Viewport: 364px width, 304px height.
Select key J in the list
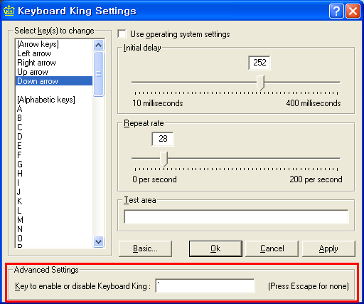54,192
